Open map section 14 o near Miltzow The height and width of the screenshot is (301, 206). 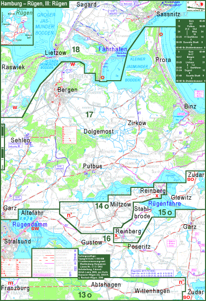(x=102, y=206)
